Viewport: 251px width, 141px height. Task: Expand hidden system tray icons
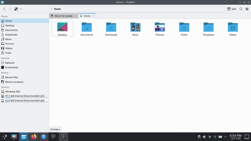(225, 137)
